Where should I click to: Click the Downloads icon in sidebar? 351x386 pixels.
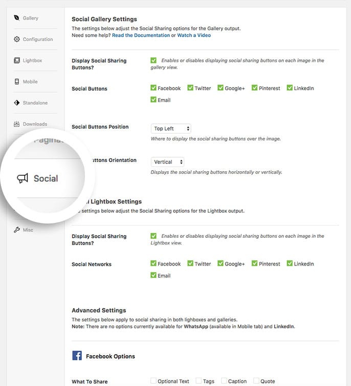pos(16,124)
